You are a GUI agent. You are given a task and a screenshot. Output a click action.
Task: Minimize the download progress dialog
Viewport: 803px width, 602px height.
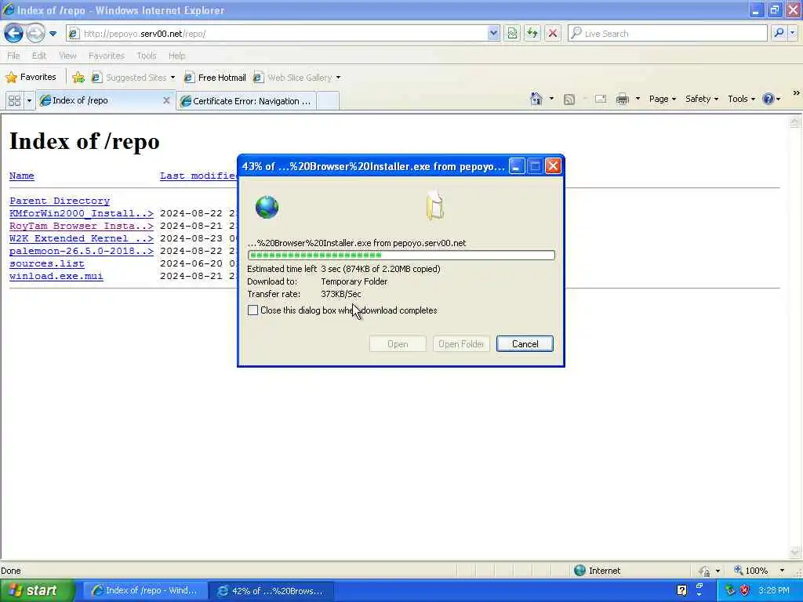tap(516, 166)
